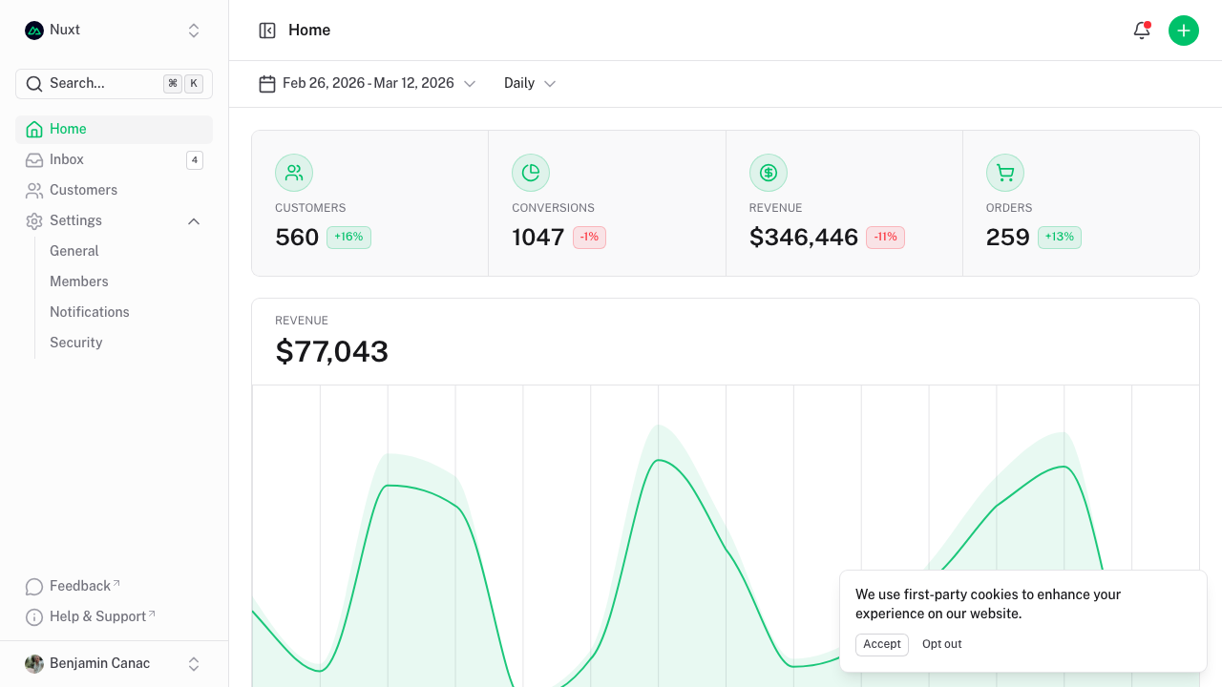Click the calendar icon next to date range
This screenshot has width=1222, height=687.
tap(267, 83)
